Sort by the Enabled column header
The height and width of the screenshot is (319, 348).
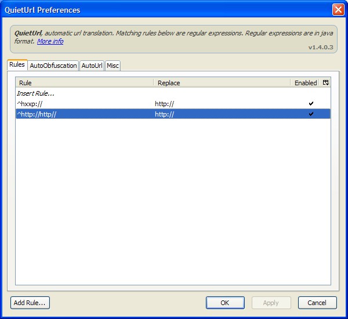(x=306, y=82)
